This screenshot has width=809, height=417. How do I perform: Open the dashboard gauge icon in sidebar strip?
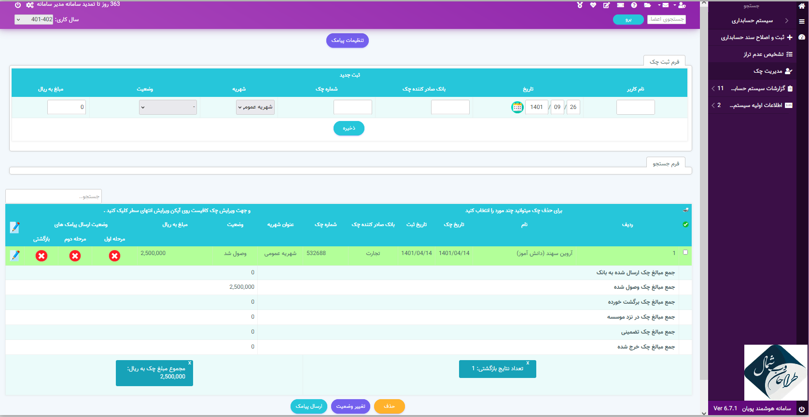pyautogui.click(x=802, y=37)
